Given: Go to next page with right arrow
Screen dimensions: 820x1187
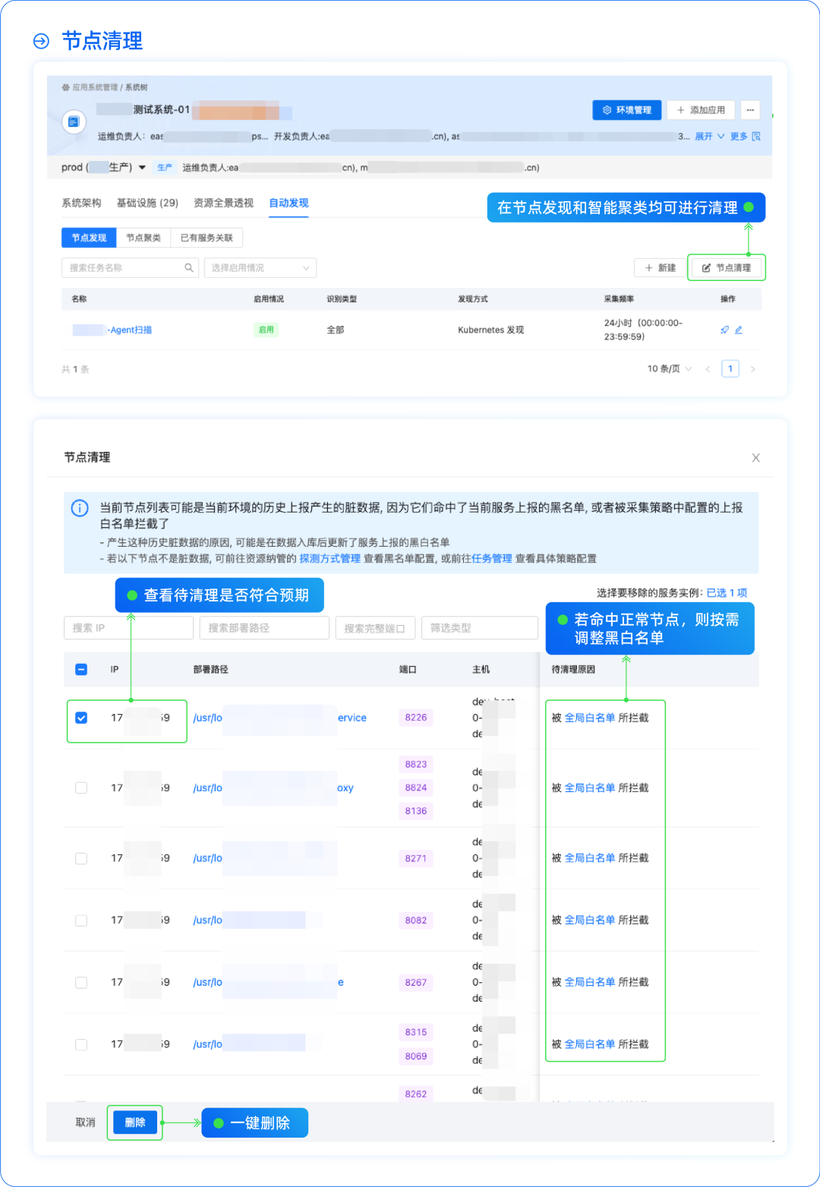Looking at the screenshot, I should pos(753,368).
